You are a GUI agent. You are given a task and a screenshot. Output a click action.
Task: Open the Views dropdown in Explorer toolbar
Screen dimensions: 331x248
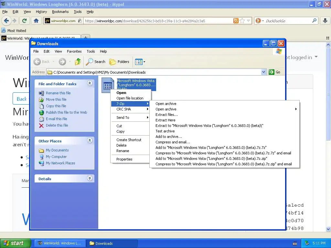(140, 62)
